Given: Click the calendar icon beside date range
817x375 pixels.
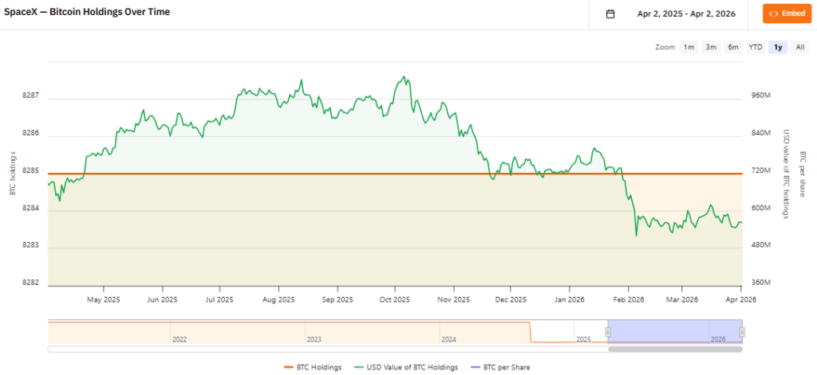Looking at the screenshot, I should pyautogui.click(x=610, y=14).
